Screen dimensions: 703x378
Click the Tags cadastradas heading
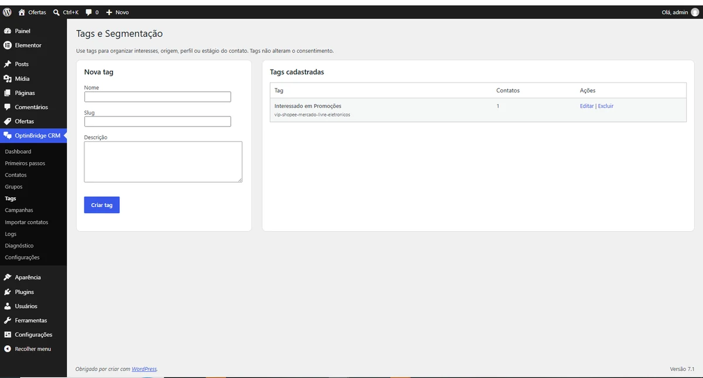(297, 72)
